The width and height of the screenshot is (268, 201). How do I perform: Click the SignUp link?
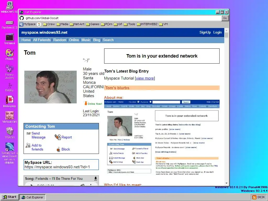tap(205, 32)
